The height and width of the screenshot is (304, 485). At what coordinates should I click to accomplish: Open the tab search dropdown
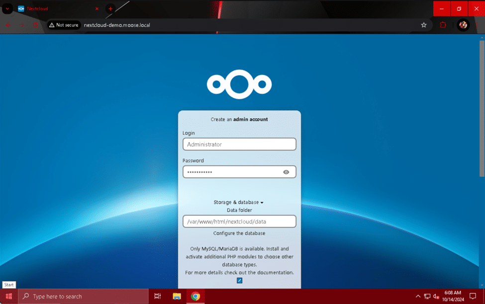(7, 8)
